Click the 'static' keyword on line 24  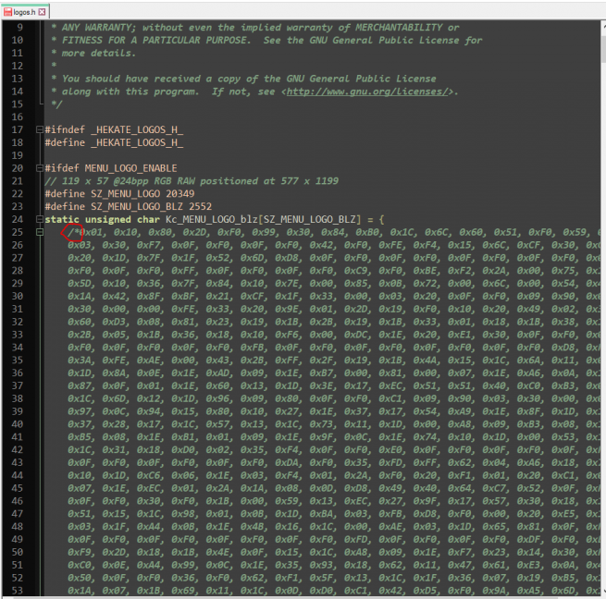coord(62,219)
